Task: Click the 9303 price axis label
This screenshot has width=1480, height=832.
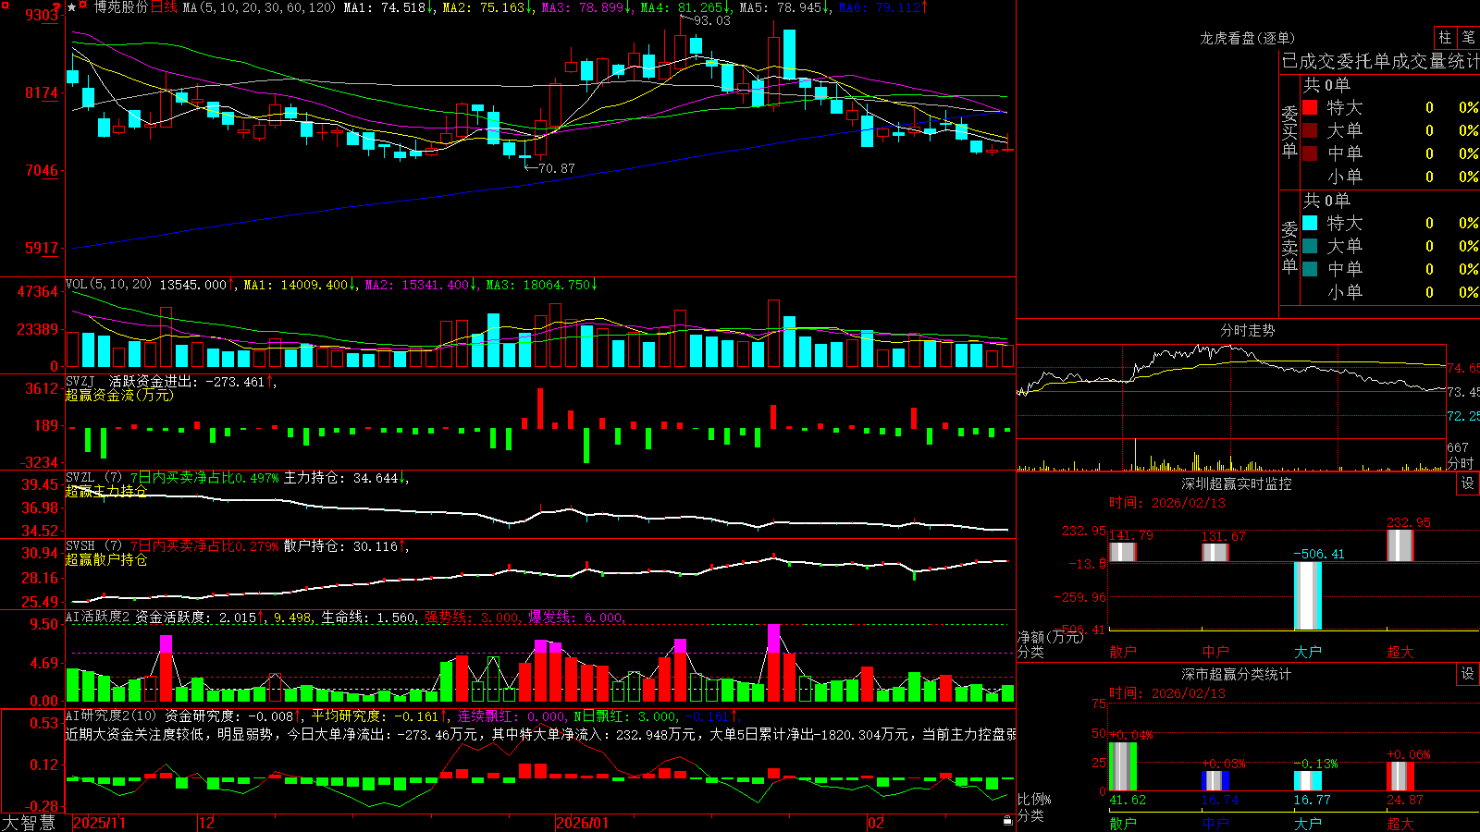Action: [x=43, y=15]
